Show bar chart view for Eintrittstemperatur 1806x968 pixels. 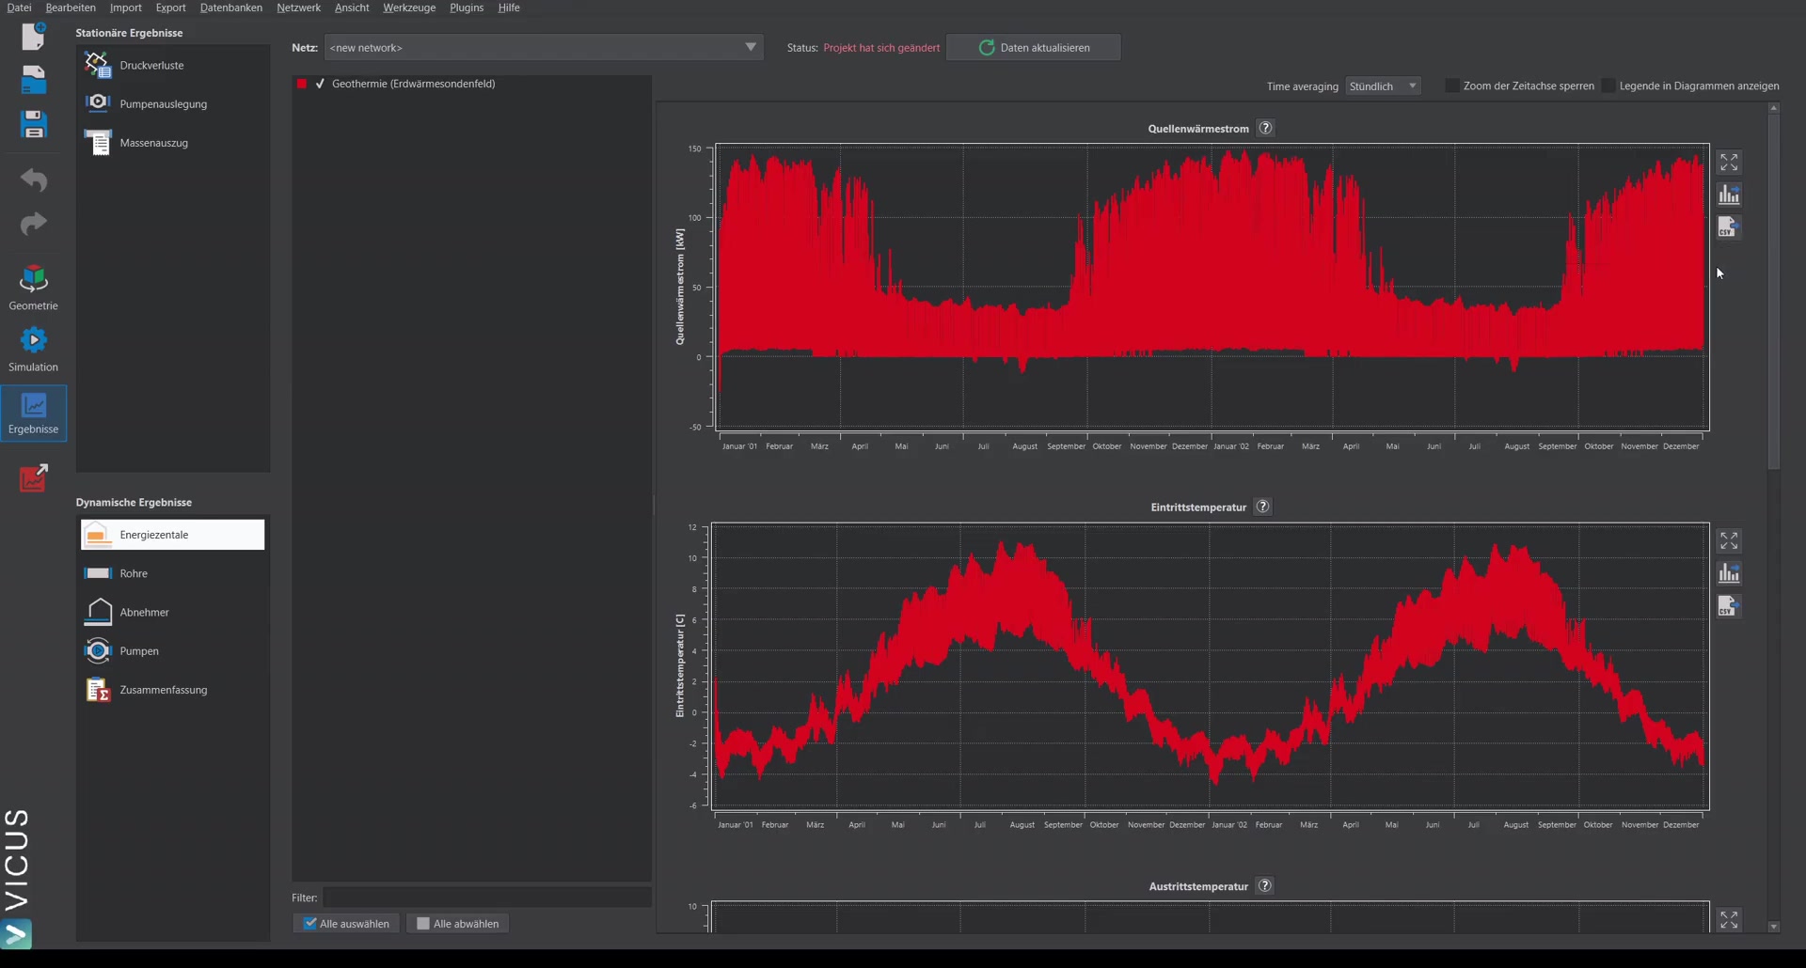pos(1729,573)
